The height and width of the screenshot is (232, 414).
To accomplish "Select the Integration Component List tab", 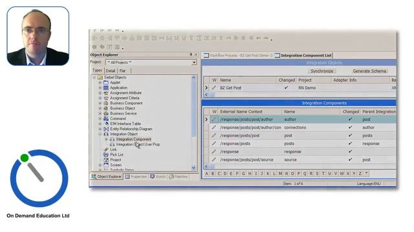I will tap(303, 55).
